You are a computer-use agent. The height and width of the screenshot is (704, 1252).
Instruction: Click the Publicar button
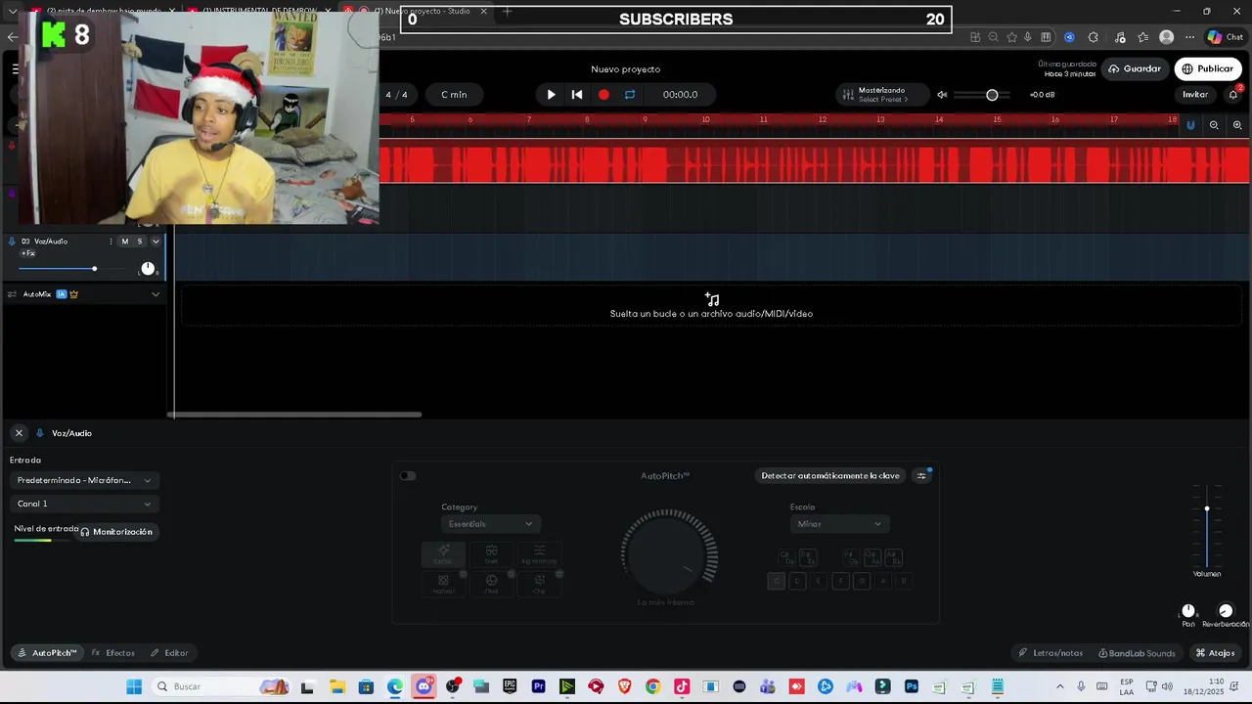1208,68
